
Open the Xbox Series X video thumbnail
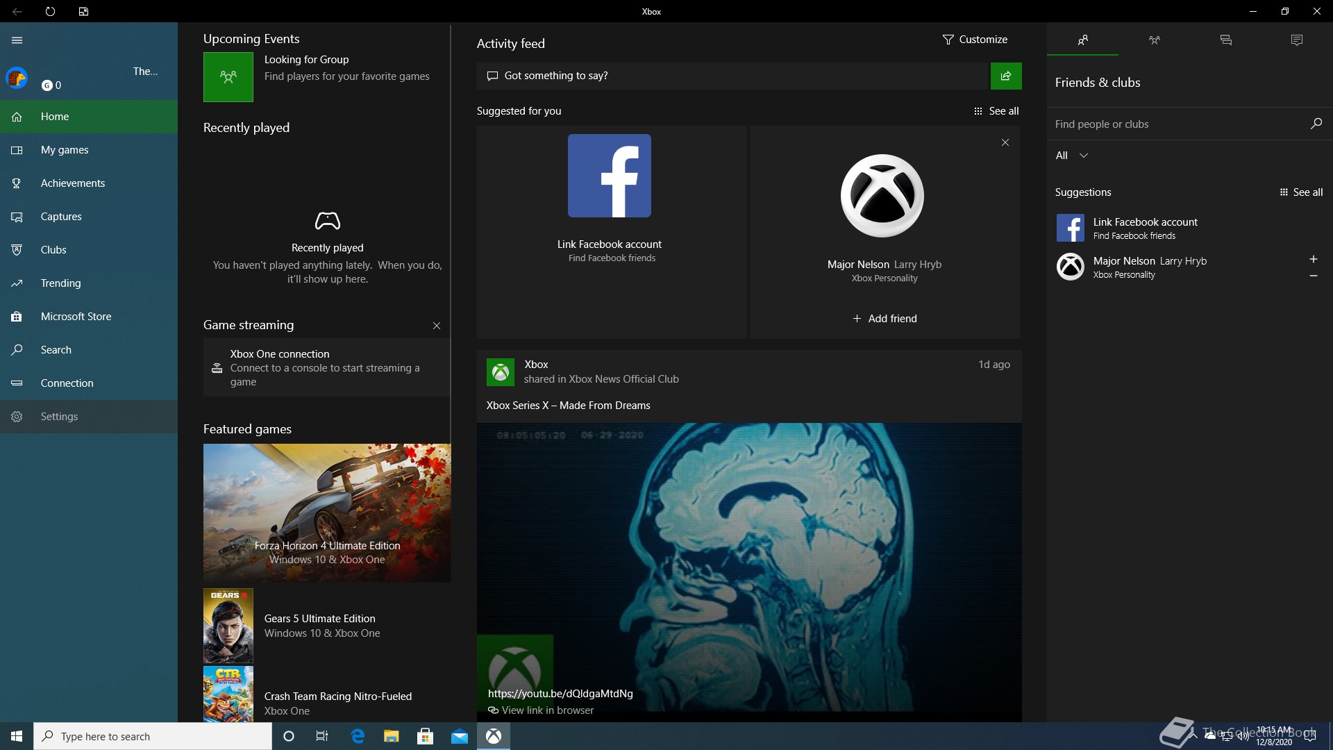pos(749,572)
